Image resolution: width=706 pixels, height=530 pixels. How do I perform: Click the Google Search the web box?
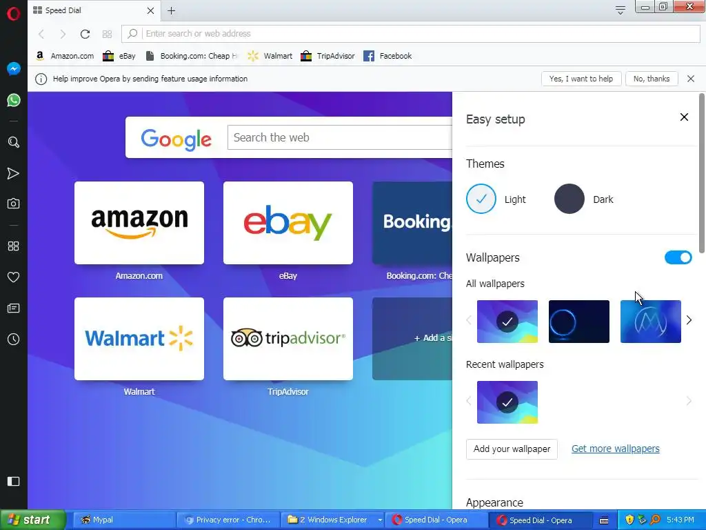pos(340,137)
